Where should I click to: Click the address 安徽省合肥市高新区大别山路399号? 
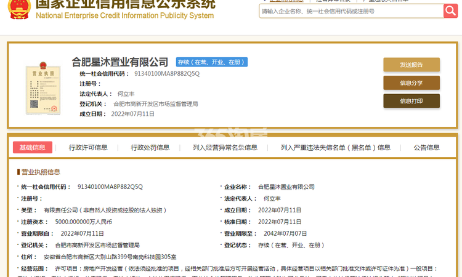point(110,257)
